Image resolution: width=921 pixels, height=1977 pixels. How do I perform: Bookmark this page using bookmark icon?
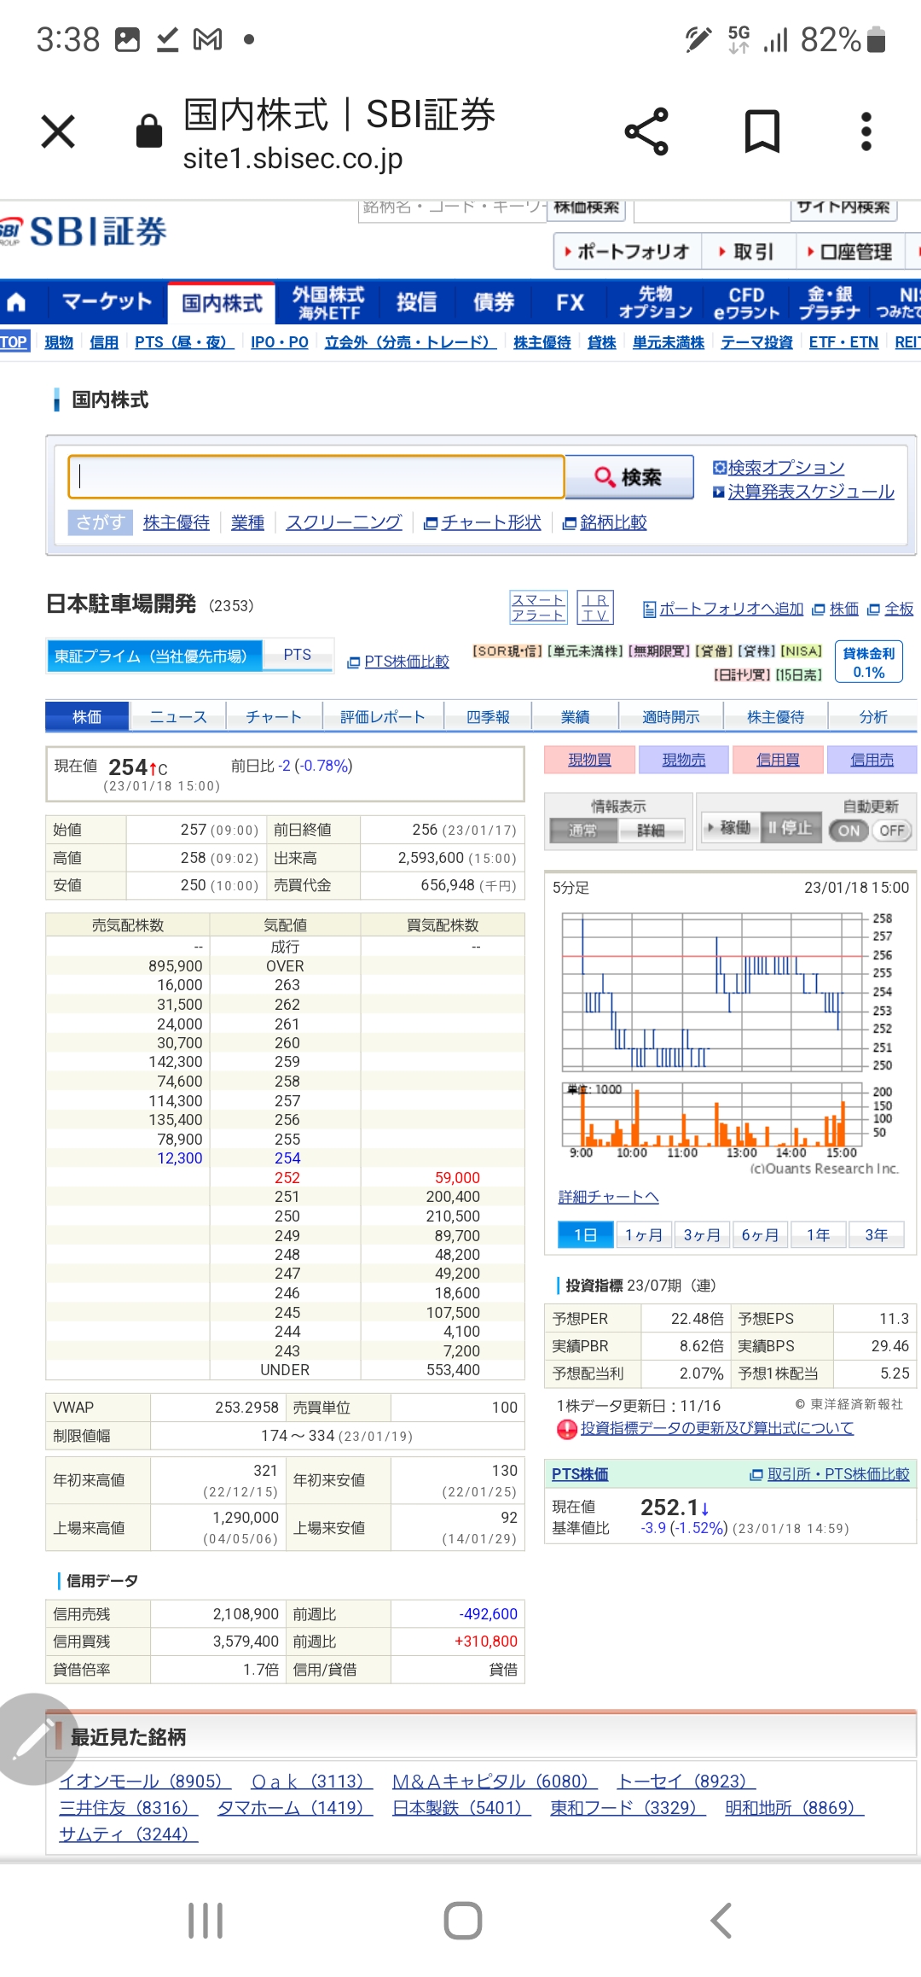[x=762, y=131]
